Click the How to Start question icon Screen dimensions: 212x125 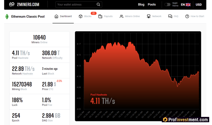coord(187,16)
